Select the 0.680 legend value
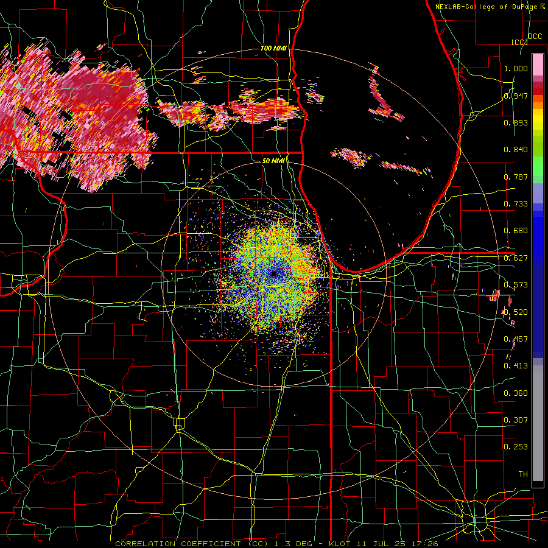This screenshot has width=548, height=548. coord(516,231)
